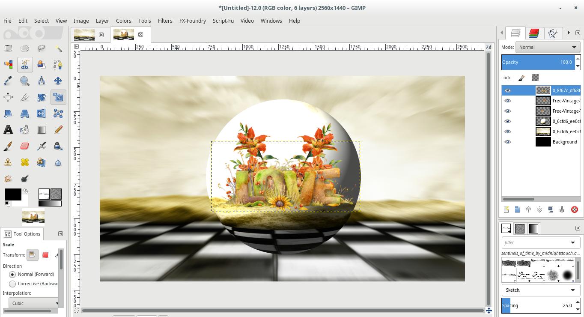Choose the Color Picker eyedropper tool
The width and height of the screenshot is (584, 317).
click(8, 81)
